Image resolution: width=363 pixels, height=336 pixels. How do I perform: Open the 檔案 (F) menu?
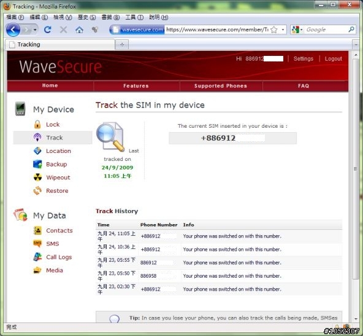click(15, 17)
